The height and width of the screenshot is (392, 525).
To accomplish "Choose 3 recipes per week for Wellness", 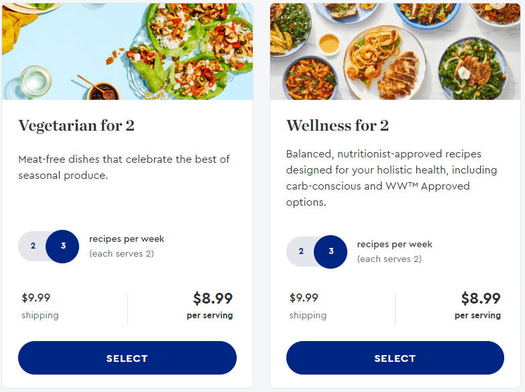I will (x=331, y=252).
